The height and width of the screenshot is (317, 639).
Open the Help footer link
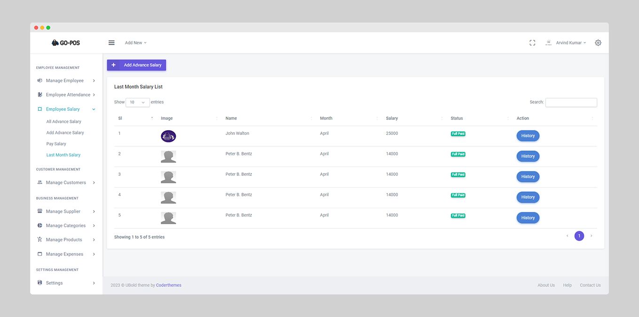click(x=568, y=285)
